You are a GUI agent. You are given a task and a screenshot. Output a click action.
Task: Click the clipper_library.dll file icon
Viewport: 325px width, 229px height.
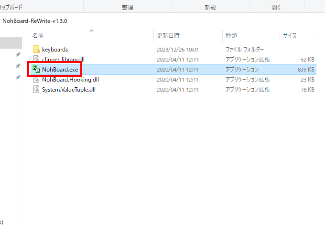pos(36,59)
